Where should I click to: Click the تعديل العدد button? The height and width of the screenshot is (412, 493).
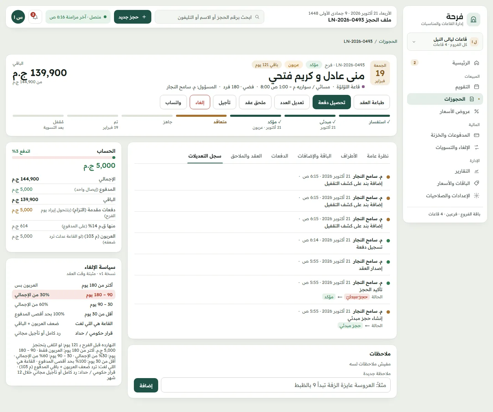[x=292, y=102]
